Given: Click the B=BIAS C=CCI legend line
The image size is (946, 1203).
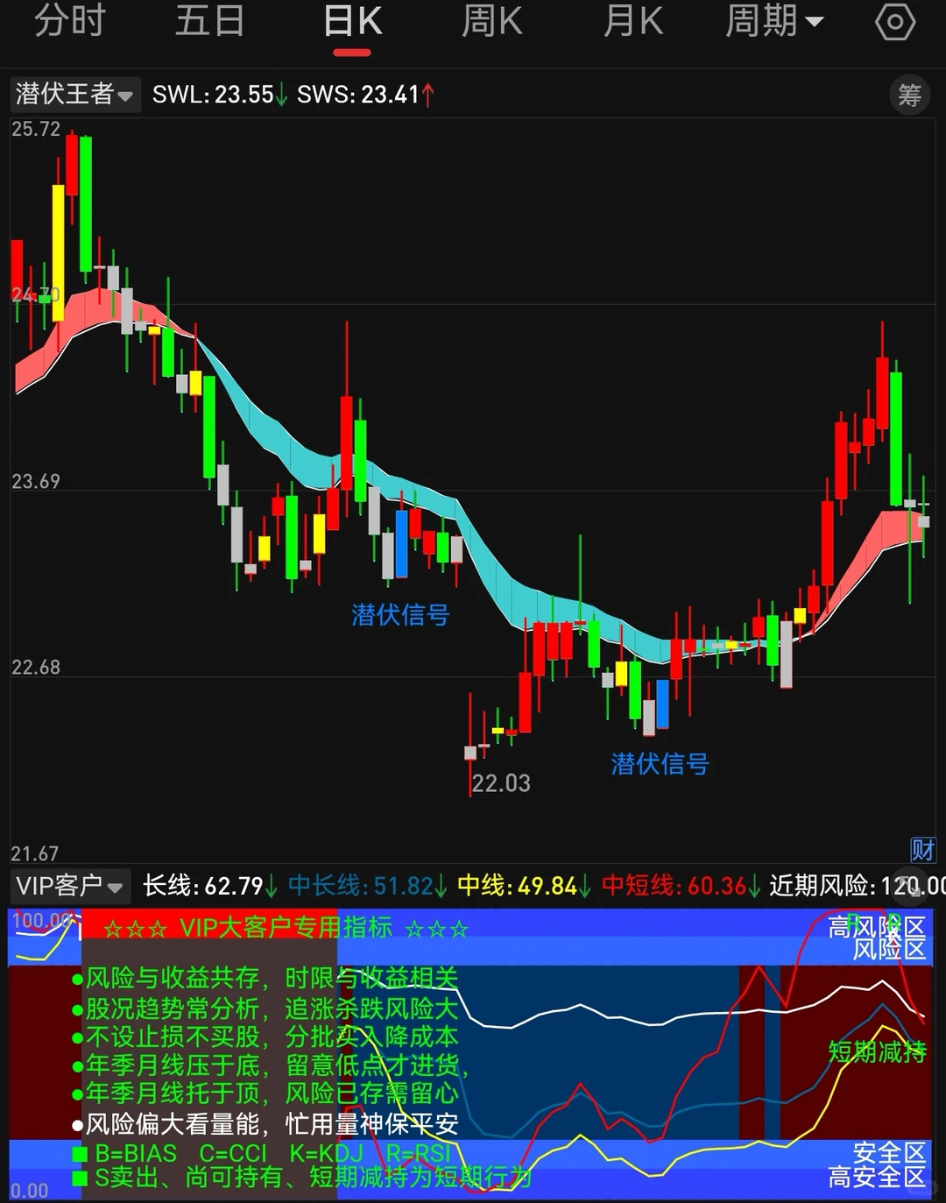Looking at the screenshot, I should (x=261, y=1153).
